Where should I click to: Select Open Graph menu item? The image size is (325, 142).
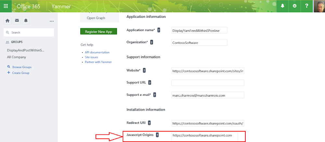pos(96,18)
